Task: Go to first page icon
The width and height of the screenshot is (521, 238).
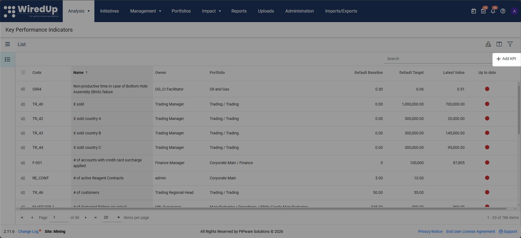Action: click(x=22, y=218)
